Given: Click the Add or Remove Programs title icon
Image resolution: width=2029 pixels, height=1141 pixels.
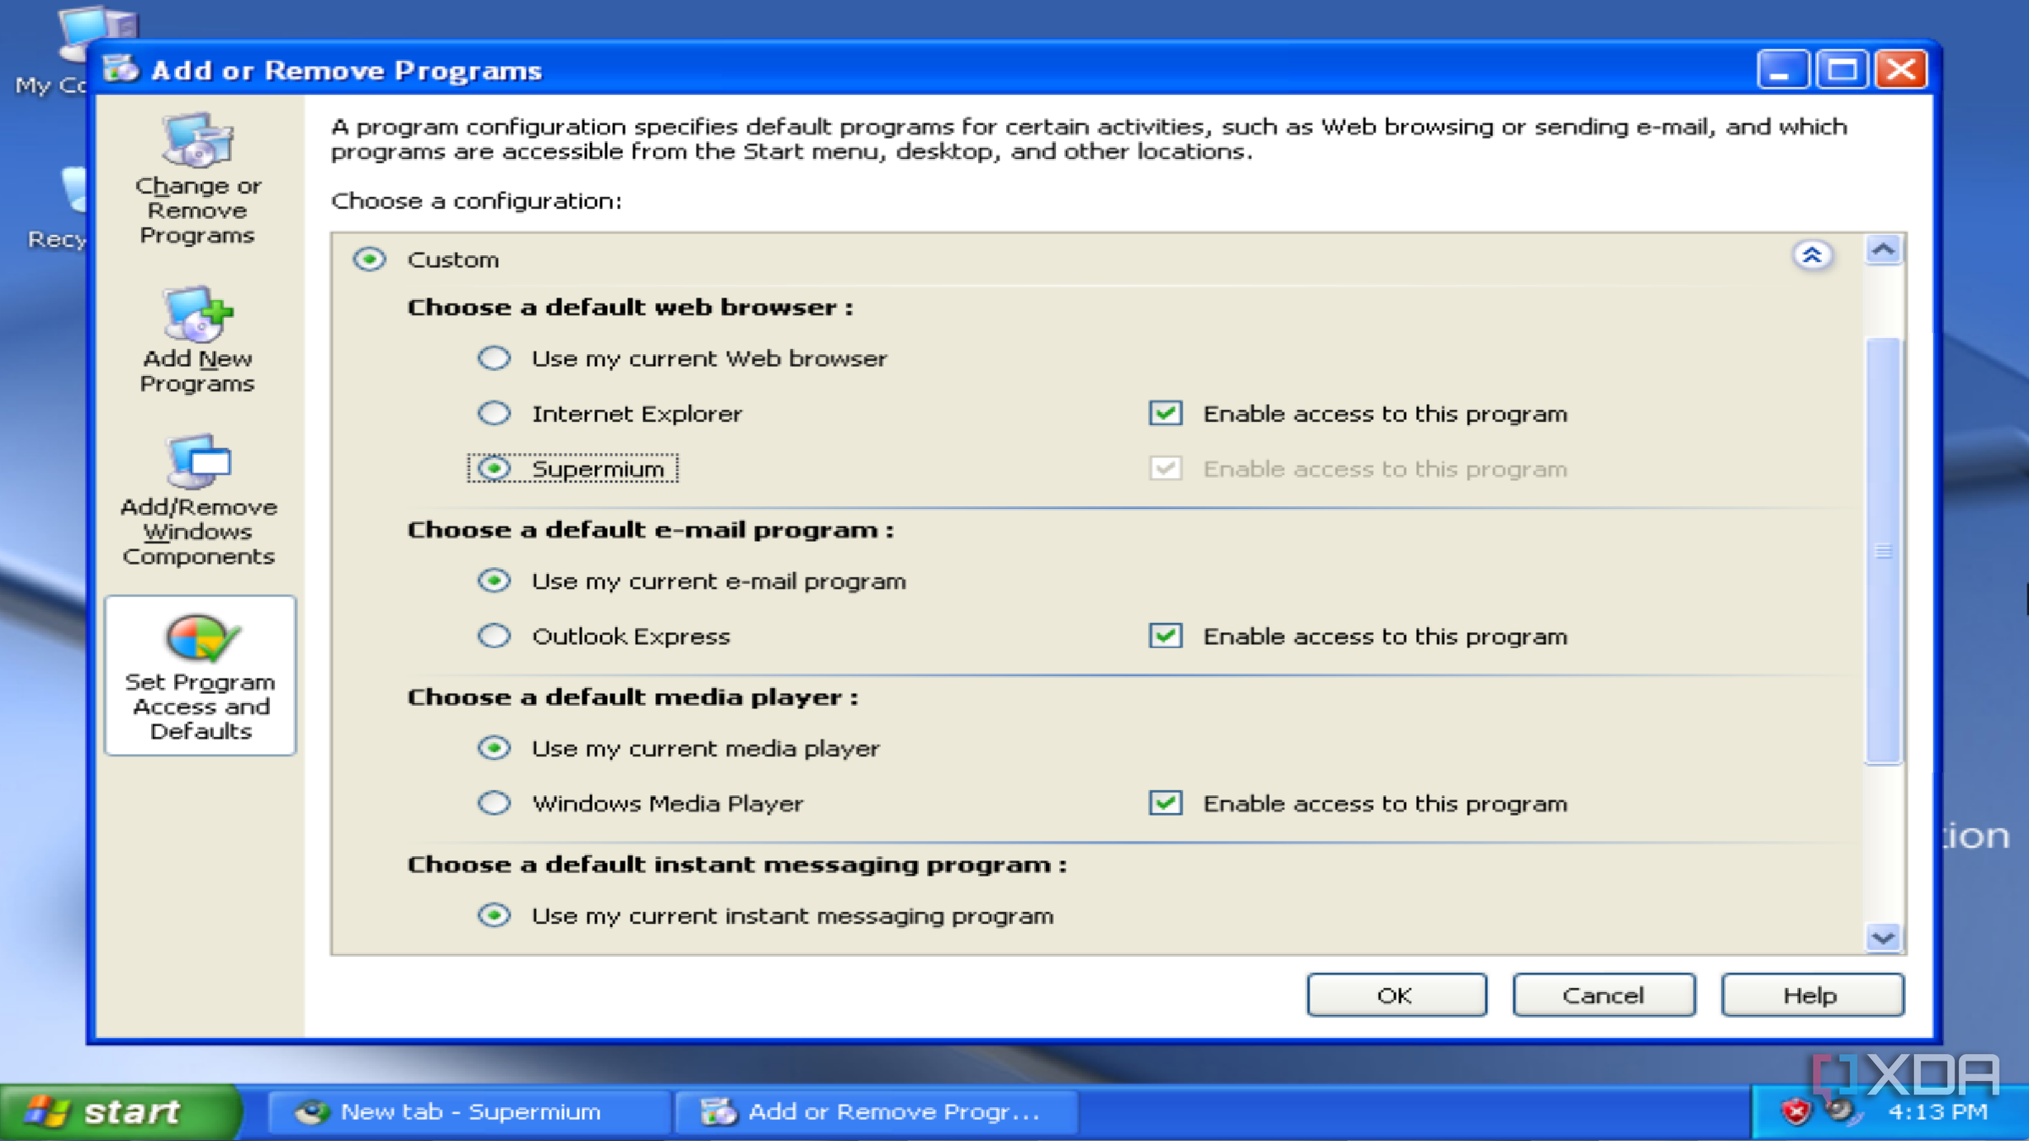Looking at the screenshot, I should 122,68.
